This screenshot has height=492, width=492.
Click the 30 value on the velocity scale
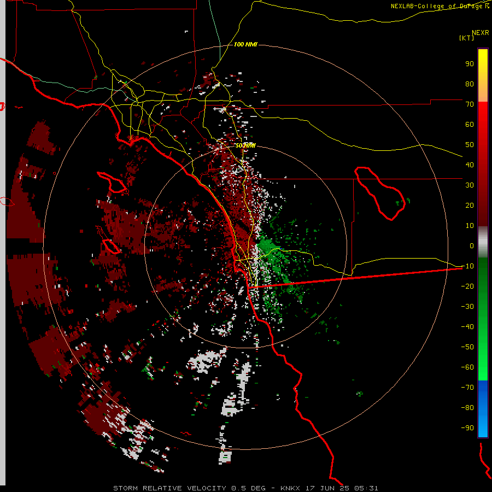tap(470, 185)
